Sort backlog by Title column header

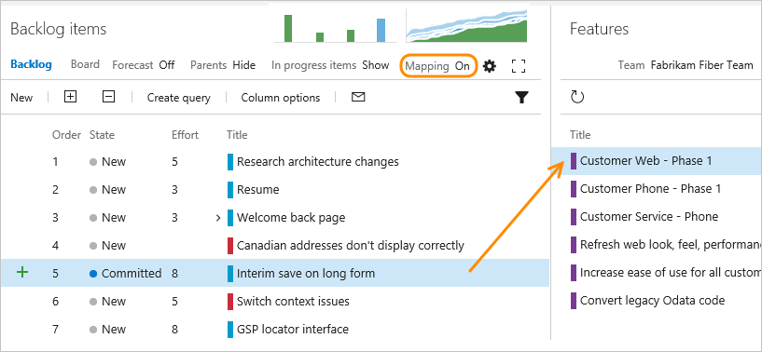coord(237,135)
